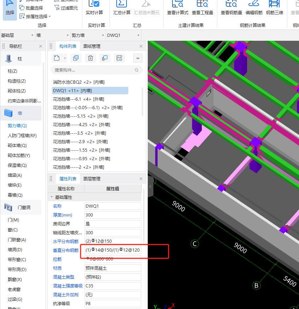
Task: Open the new component dropdown arrow
Action: [x=65, y=58]
